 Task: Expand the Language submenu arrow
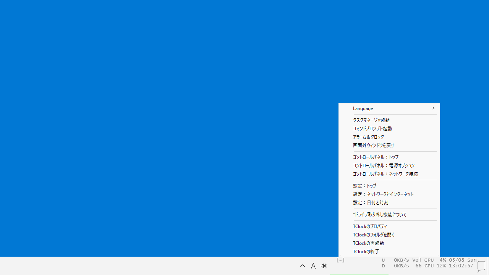point(433,108)
